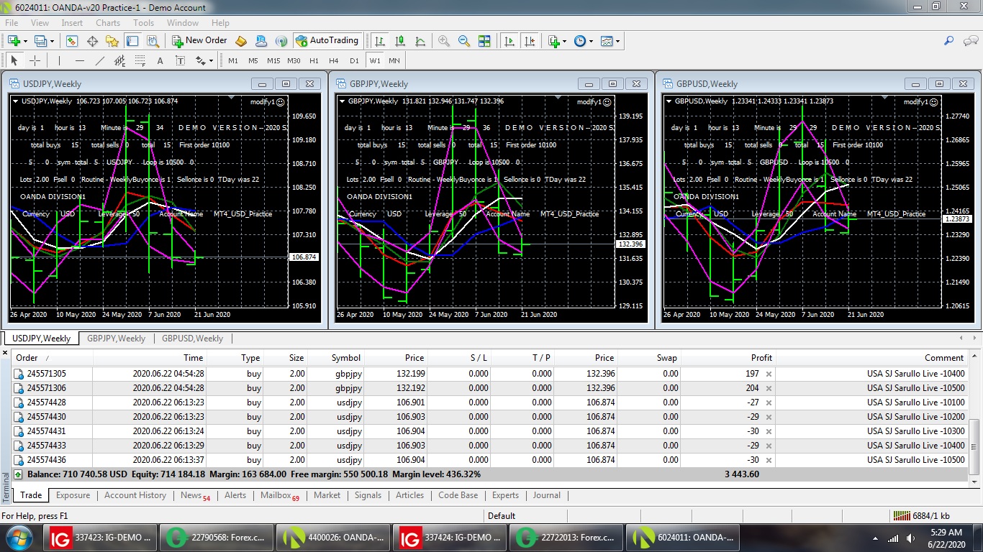The height and width of the screenshot is (552, 983).
Task: Tile the chart windows
Action: [x=484, y=41]
